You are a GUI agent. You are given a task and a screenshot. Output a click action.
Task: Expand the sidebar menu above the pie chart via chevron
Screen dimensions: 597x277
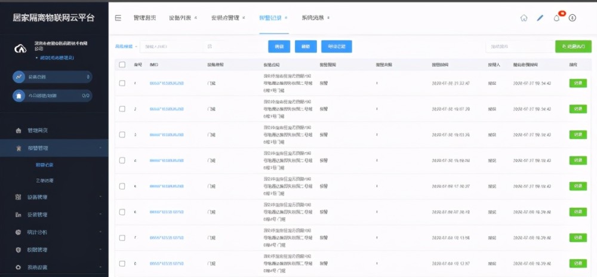pyautogui.click(x=100, y=214)
